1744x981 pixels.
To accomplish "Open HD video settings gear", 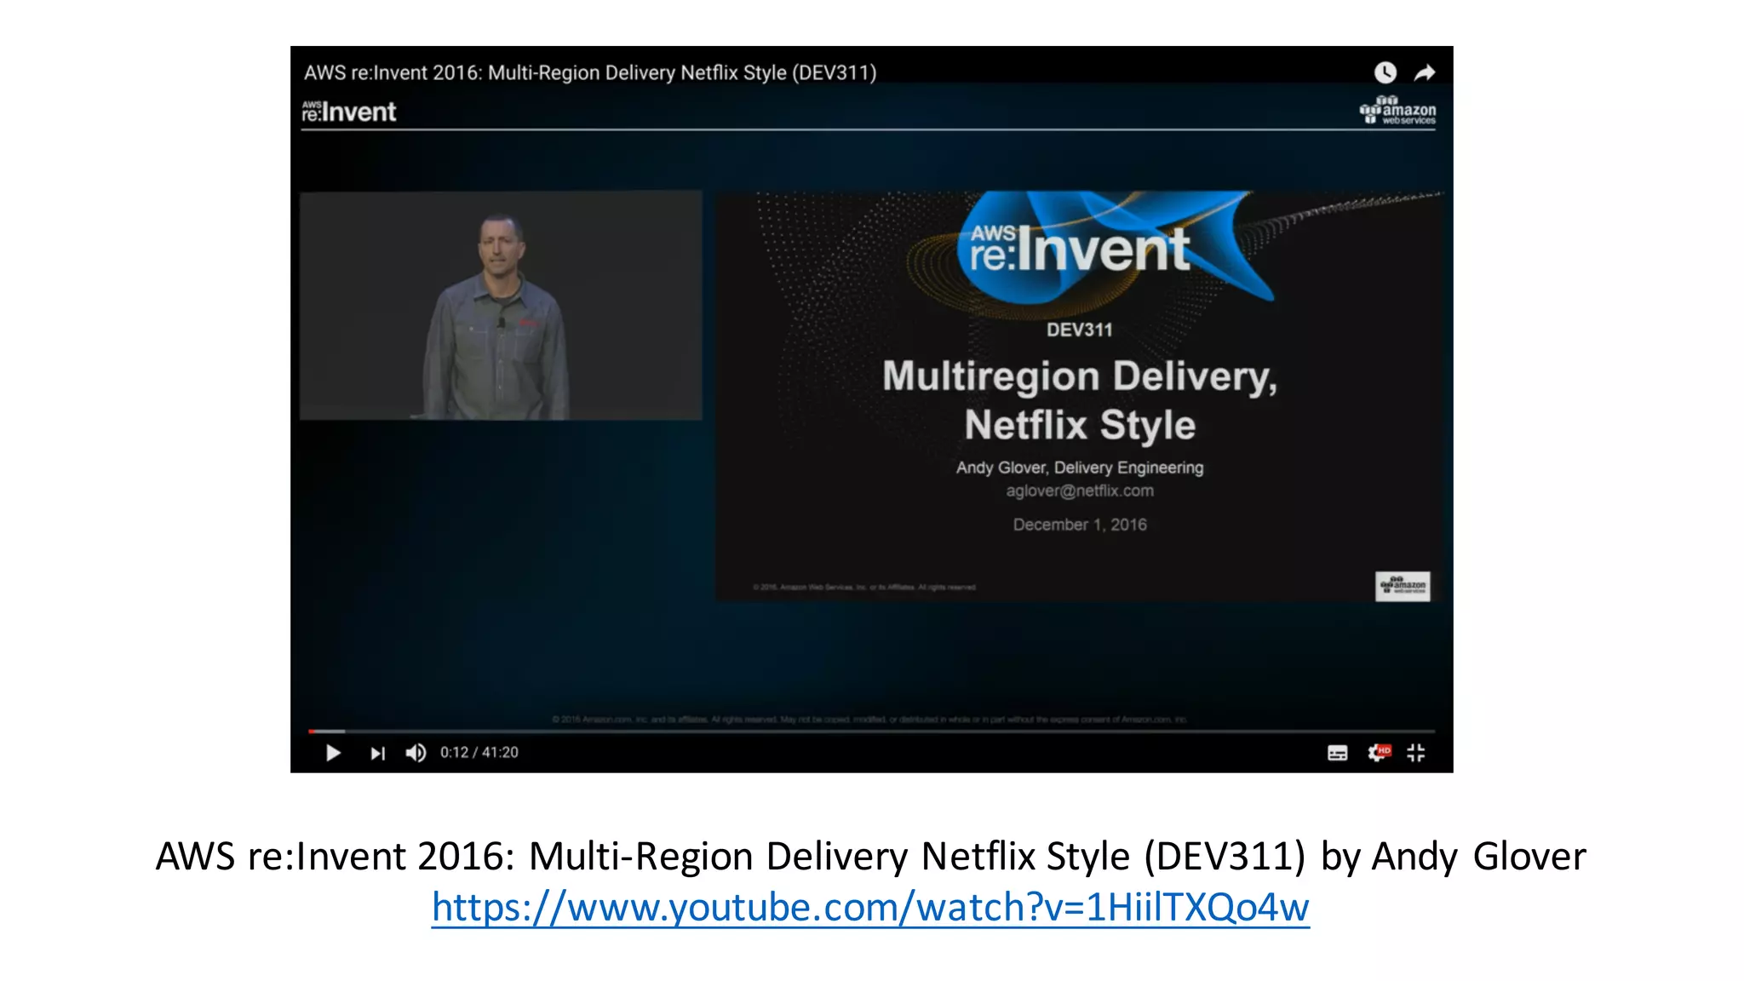I will pyautogui.click(x=1378, y=753).
